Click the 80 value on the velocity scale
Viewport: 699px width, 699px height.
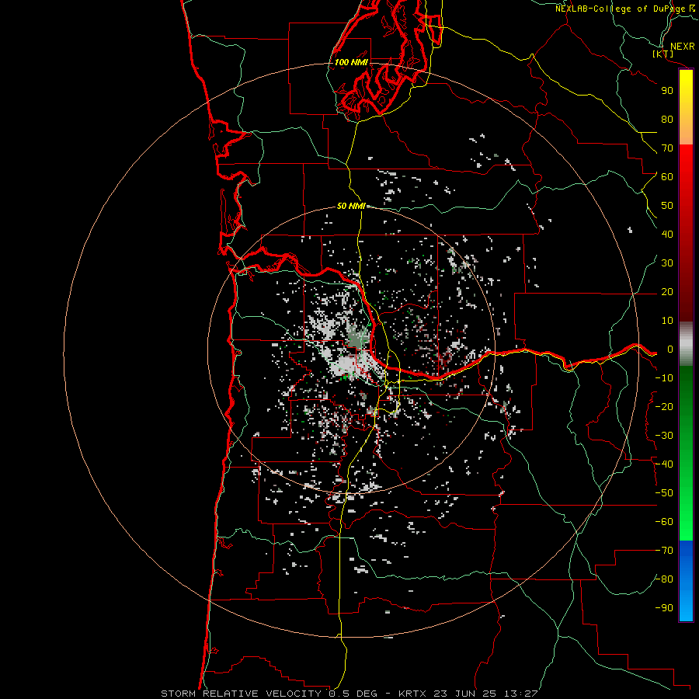[x=667, y=120]
